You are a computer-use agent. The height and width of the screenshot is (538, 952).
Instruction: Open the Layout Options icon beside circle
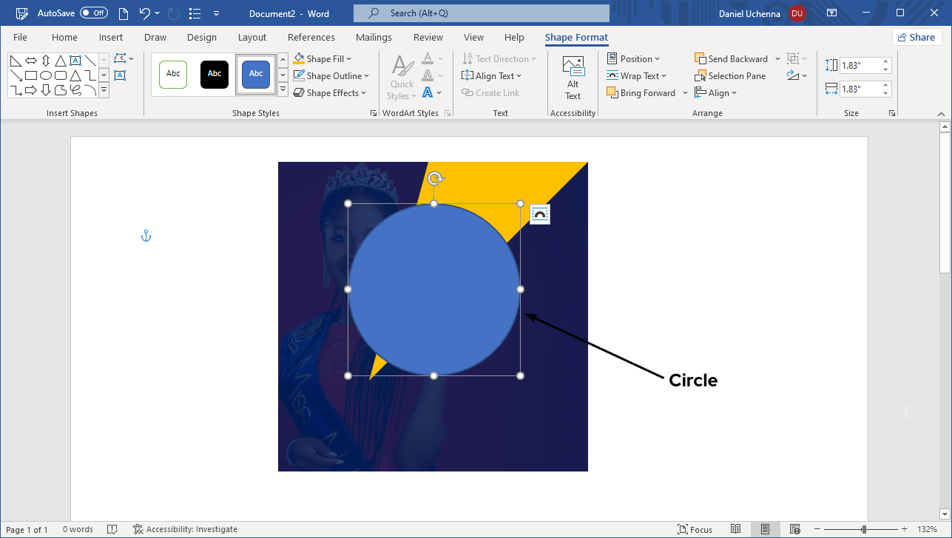point(540,214)
